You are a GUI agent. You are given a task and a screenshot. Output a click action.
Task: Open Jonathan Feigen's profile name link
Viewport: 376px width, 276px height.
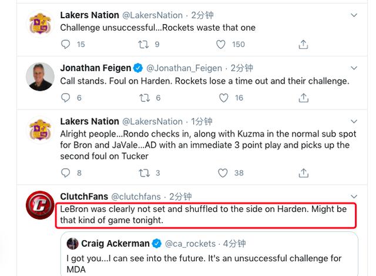click(x=98, y=68)
